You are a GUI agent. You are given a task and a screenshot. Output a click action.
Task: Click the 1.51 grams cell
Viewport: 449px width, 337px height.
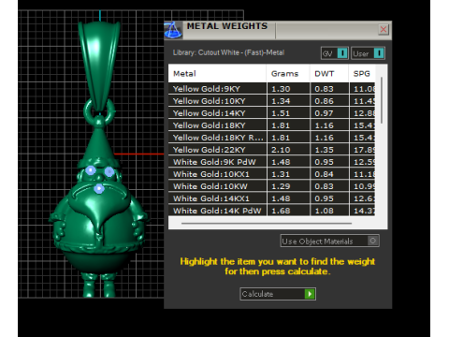click(x=288, y=113)
